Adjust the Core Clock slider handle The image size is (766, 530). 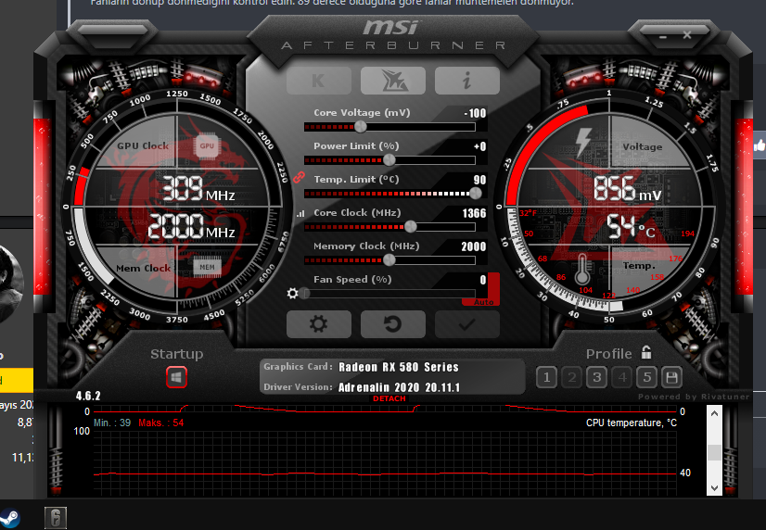411,226
